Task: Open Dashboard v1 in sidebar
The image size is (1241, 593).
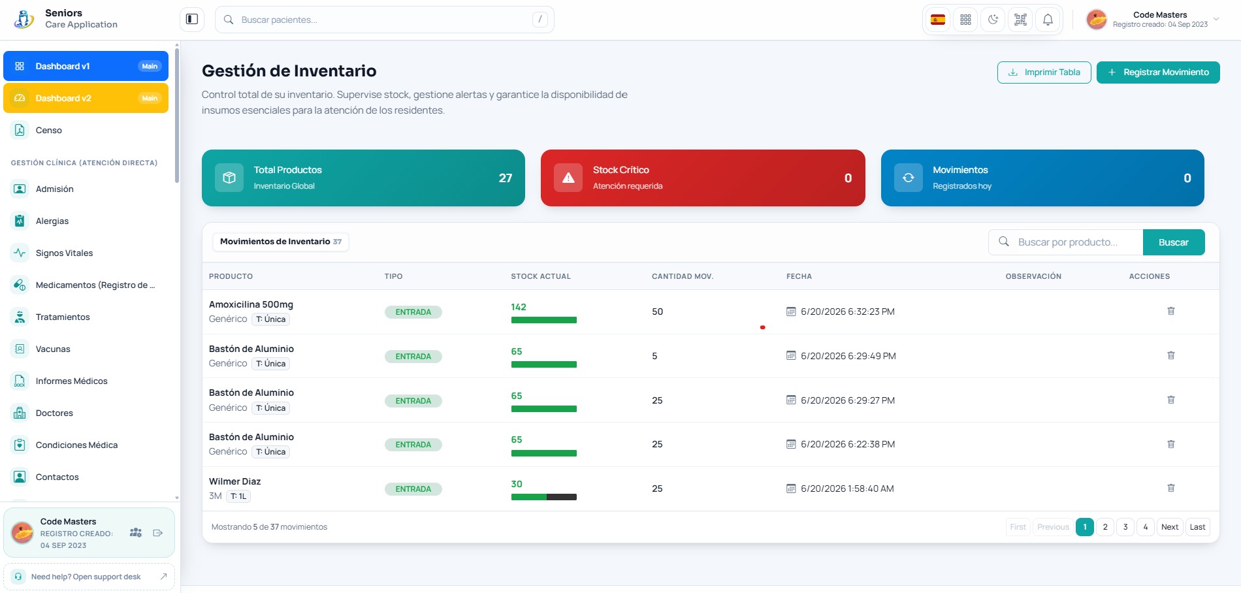Action: point(86,66)
